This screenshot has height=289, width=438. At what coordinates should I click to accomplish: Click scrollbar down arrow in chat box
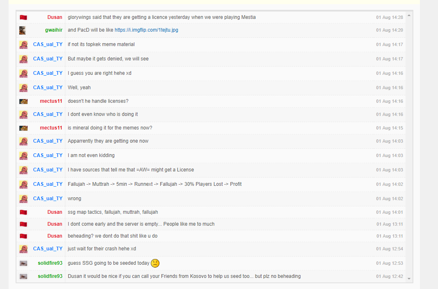click(x=409, y=278)
